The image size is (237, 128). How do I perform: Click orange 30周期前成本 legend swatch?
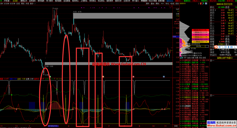tap(201, 37)
